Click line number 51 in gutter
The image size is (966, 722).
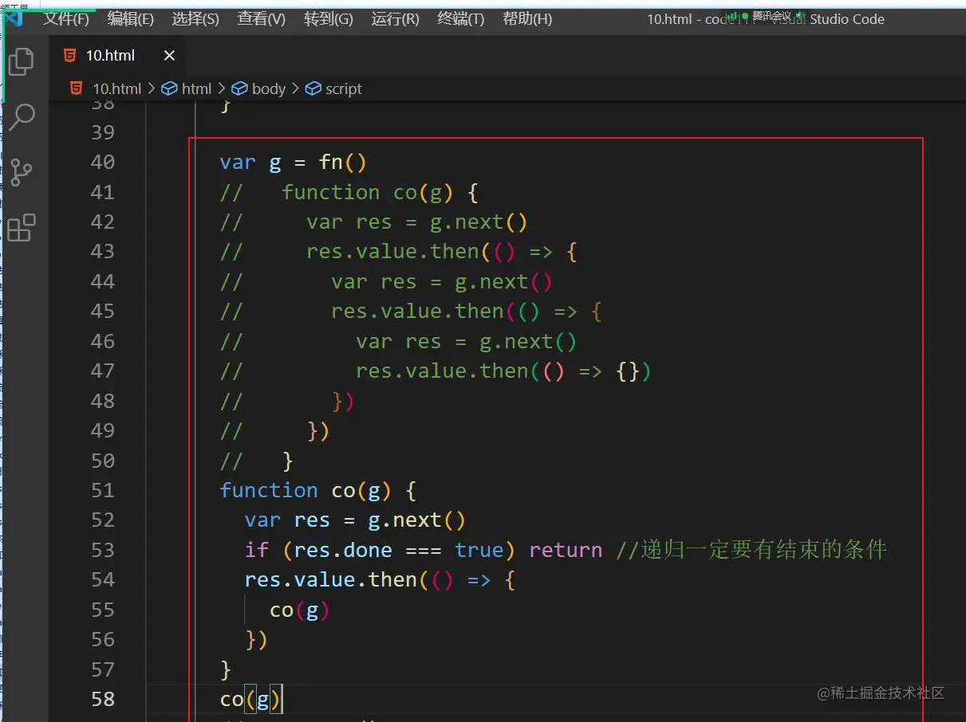click(103, 490)
